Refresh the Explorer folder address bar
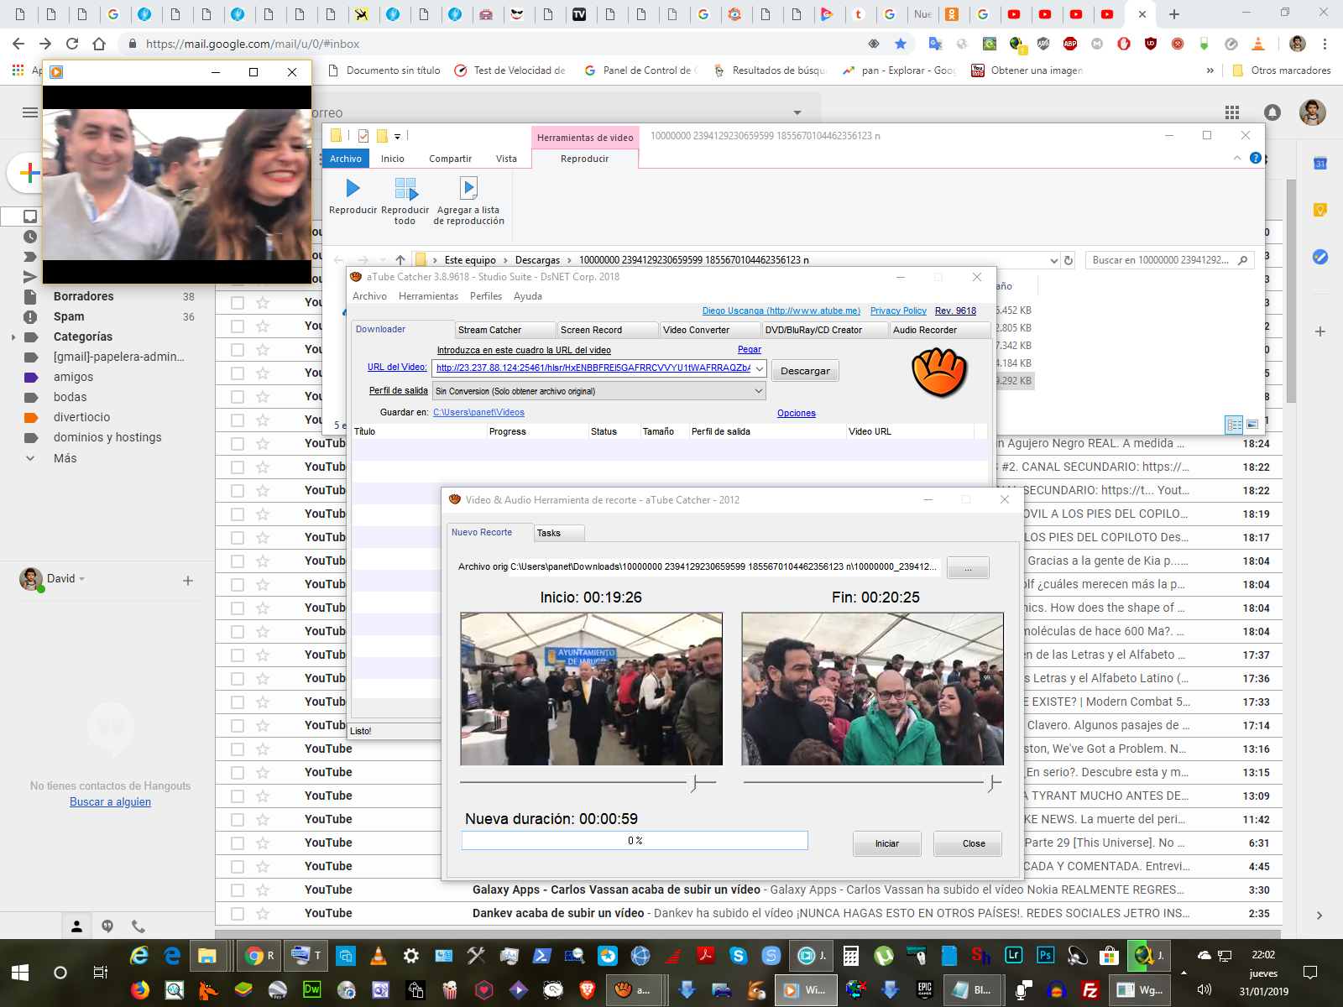The height and width of the screenshot is (1007, 1343). click(1069, 260)
